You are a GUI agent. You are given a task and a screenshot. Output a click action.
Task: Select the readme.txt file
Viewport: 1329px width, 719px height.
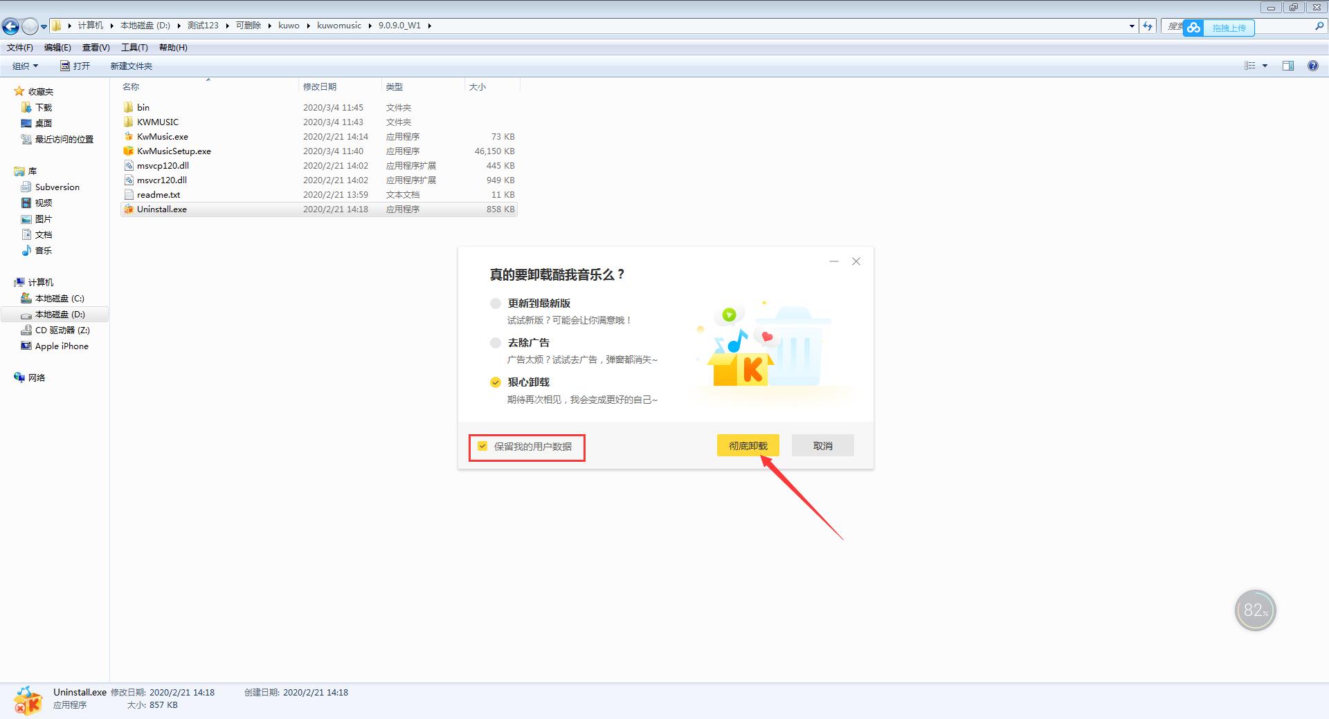tap(319, 194)
